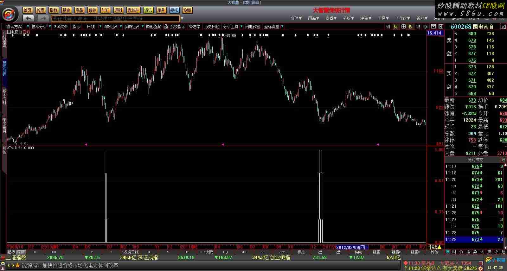Open the 查看 menu

tap(331, 18)
